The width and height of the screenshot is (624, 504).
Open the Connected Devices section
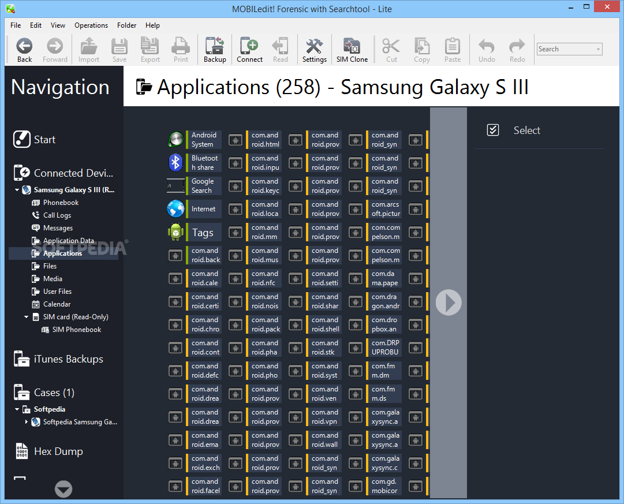tap(63, 173)
